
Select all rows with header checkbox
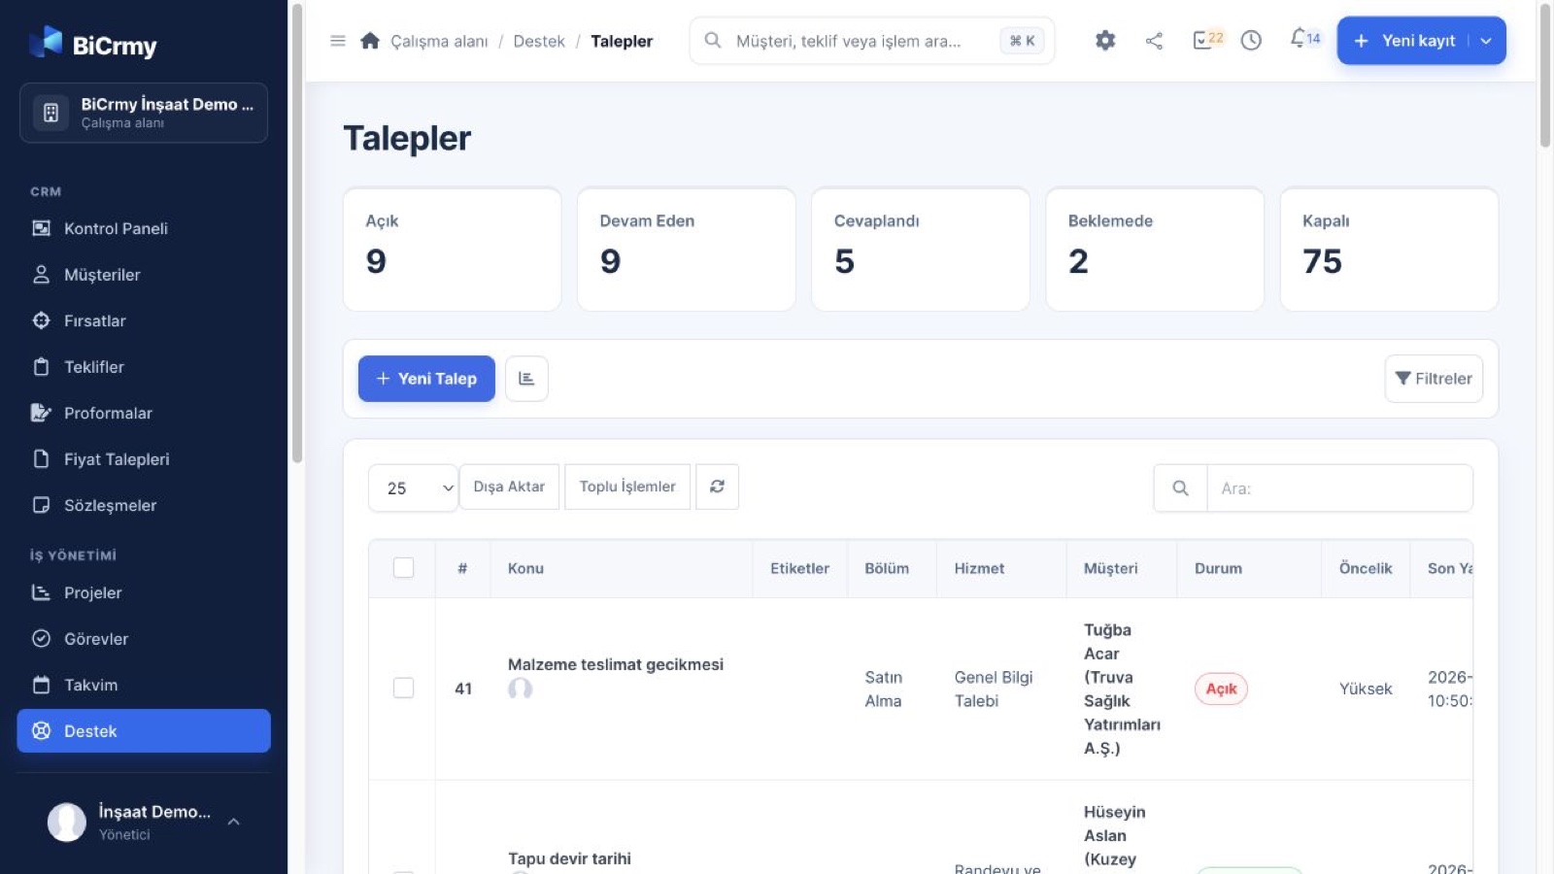404,568
